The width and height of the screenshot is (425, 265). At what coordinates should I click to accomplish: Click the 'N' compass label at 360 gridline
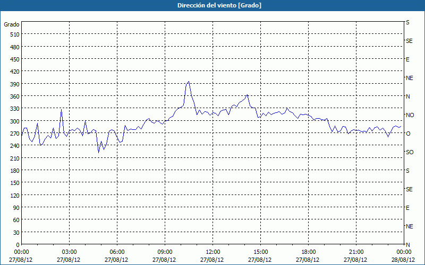(x=408, y=96)
